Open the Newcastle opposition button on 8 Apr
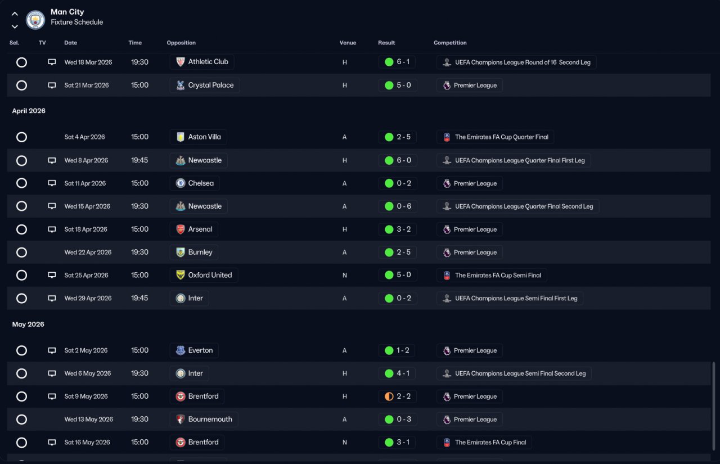The image size is (720, 464). click(199, 160)
